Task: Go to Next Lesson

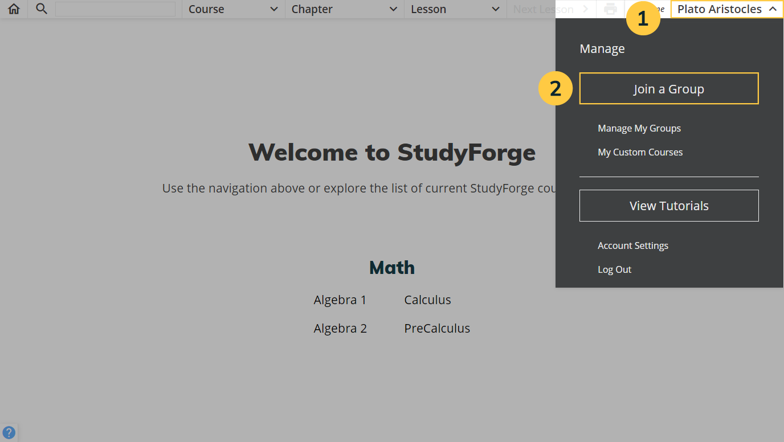Action: click(x=551, y=9)
